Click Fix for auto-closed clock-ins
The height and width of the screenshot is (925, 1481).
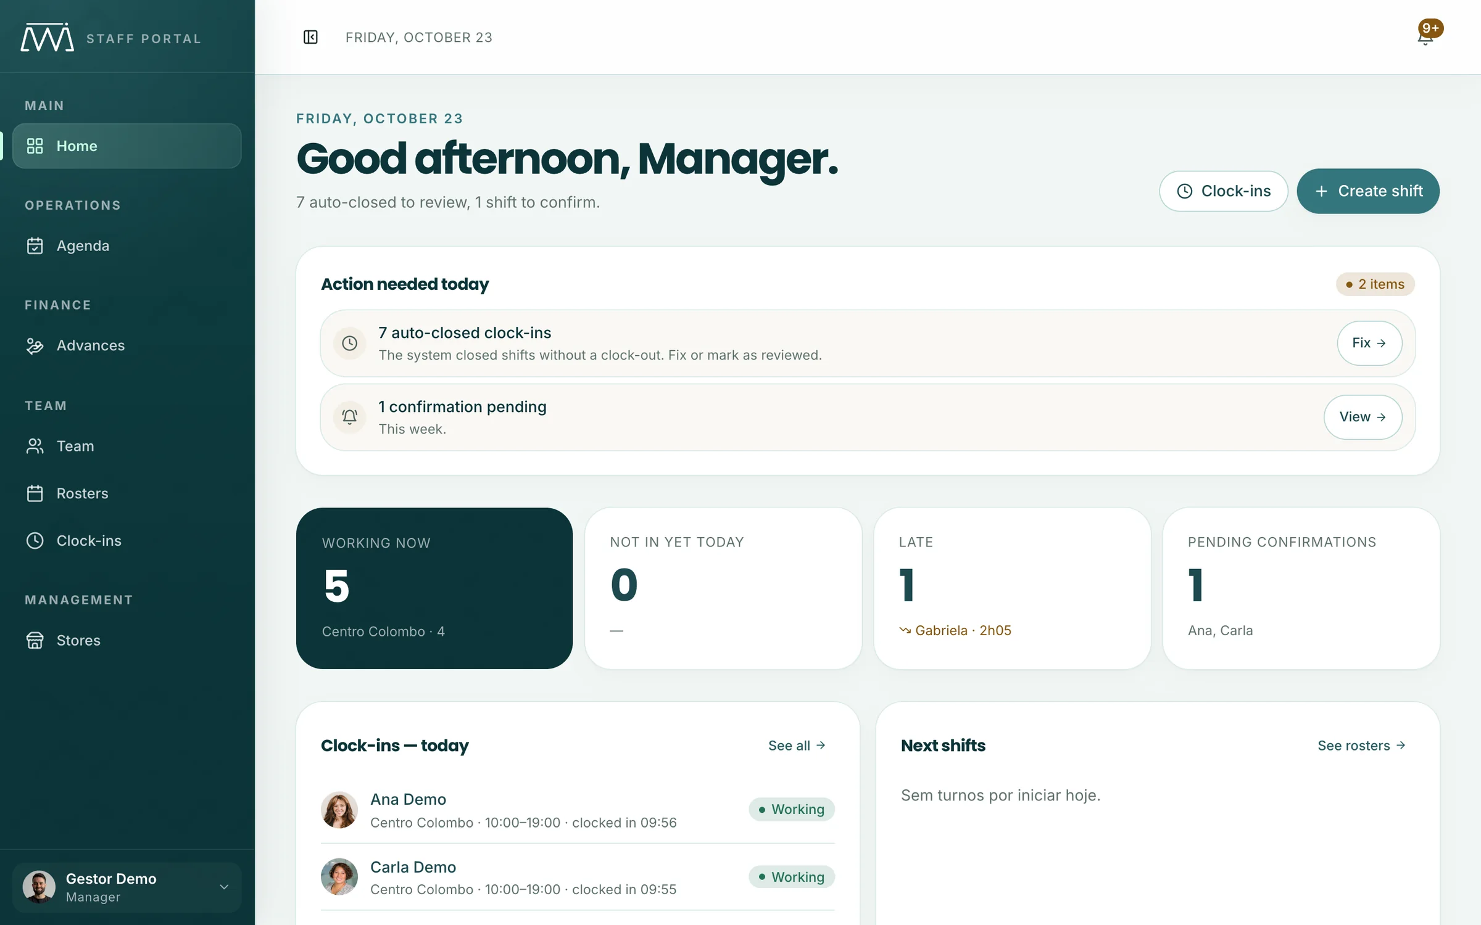point(1369,343)
